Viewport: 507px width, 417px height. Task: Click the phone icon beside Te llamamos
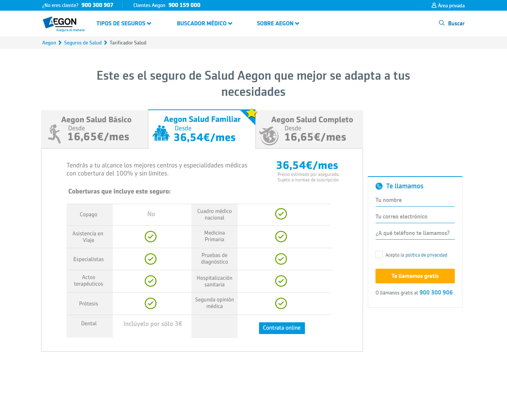[x=379, y=186]
